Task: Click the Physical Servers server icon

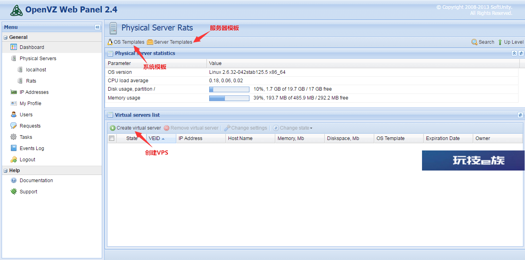Action: point(14,58)
